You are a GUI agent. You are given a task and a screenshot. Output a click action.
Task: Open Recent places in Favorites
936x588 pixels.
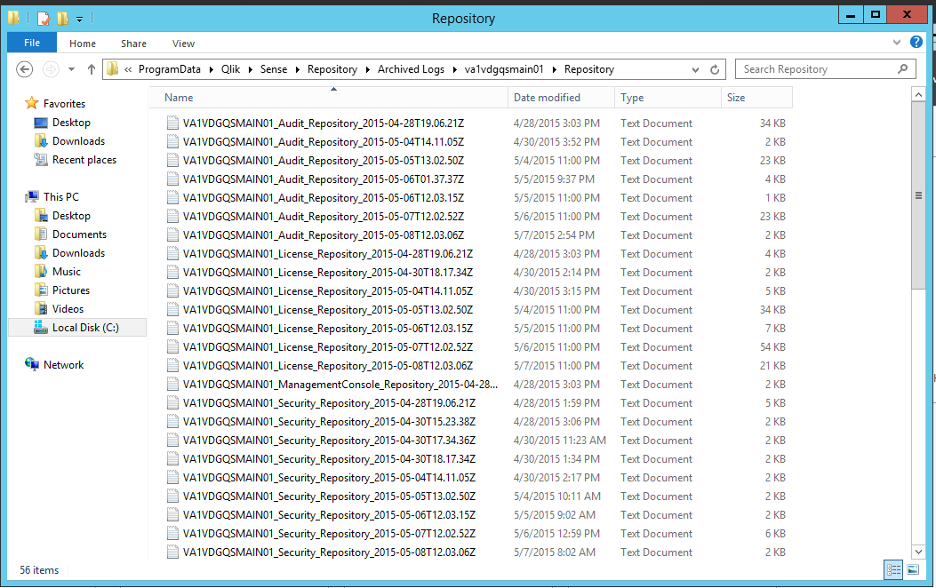tap(84, 160)
